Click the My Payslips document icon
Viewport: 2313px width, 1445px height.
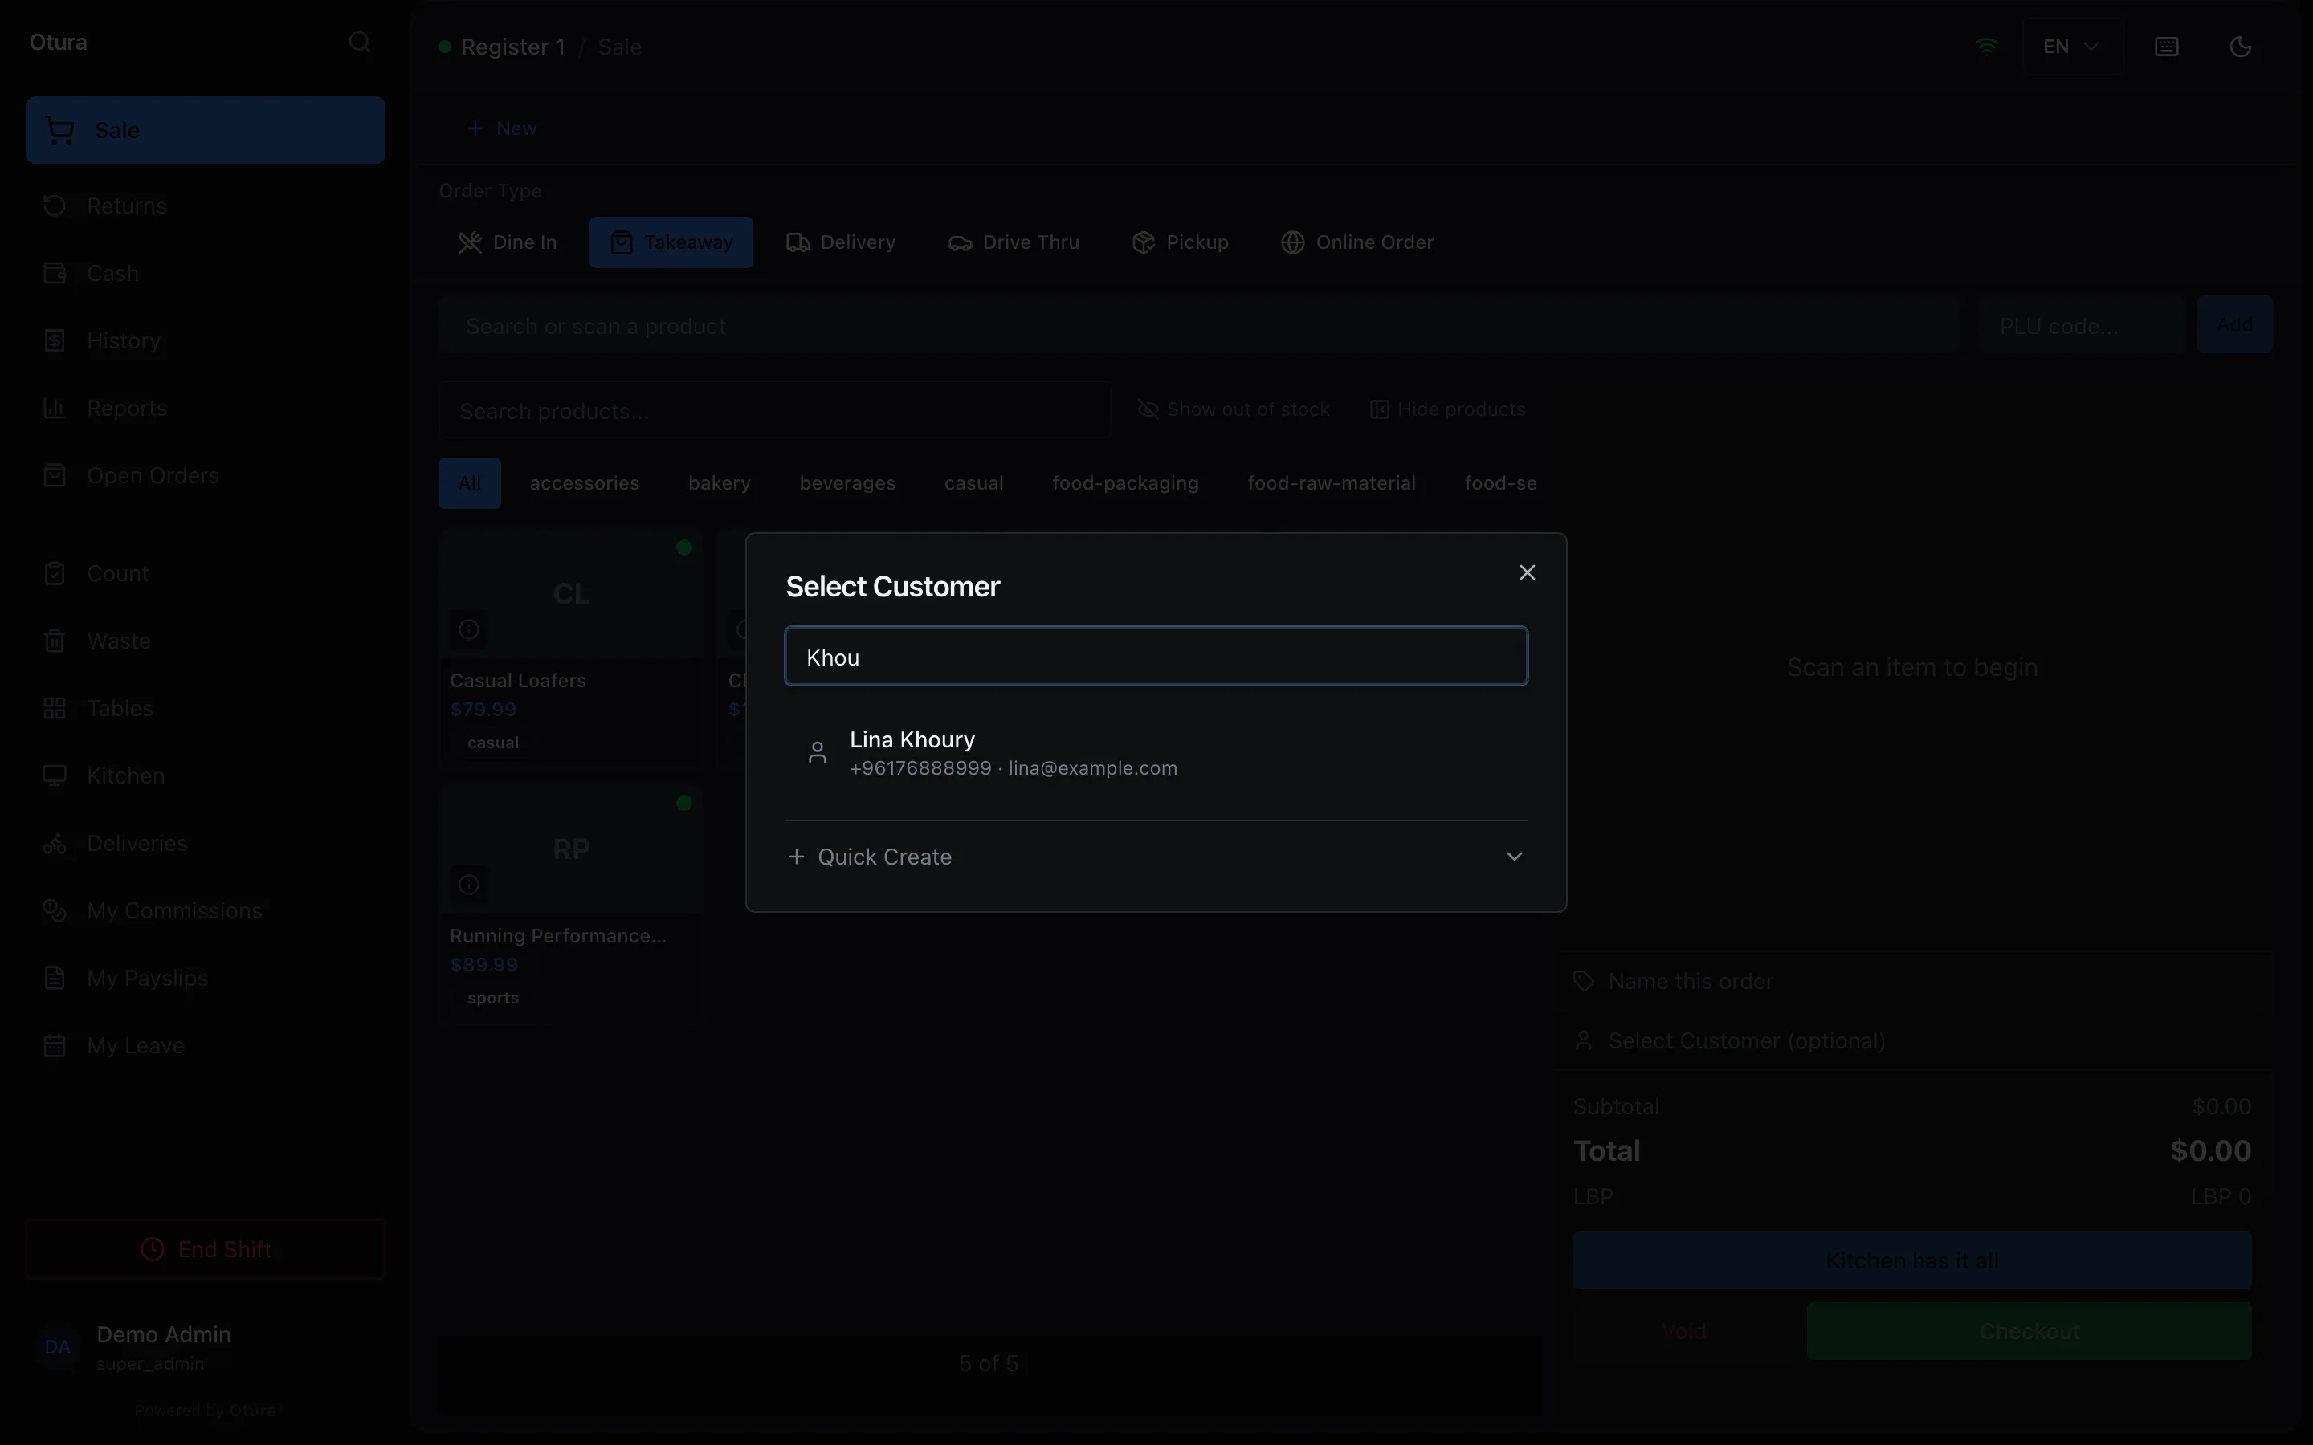click(x=55, y=979)
